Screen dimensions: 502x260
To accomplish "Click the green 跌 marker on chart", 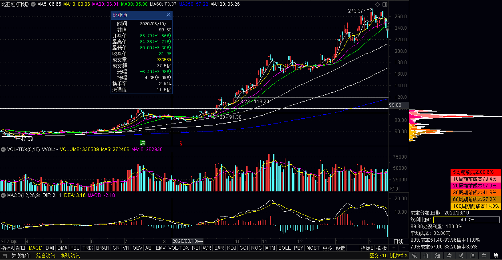I will (143, 143).
